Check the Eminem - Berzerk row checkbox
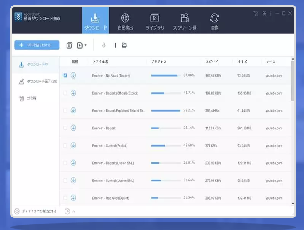Viewport: 304px width, 230px height. [x=65, y=128]
